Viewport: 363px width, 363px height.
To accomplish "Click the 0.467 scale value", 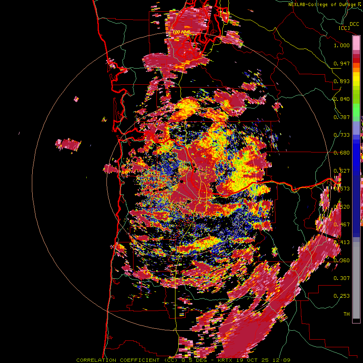I will click(342, 225).
